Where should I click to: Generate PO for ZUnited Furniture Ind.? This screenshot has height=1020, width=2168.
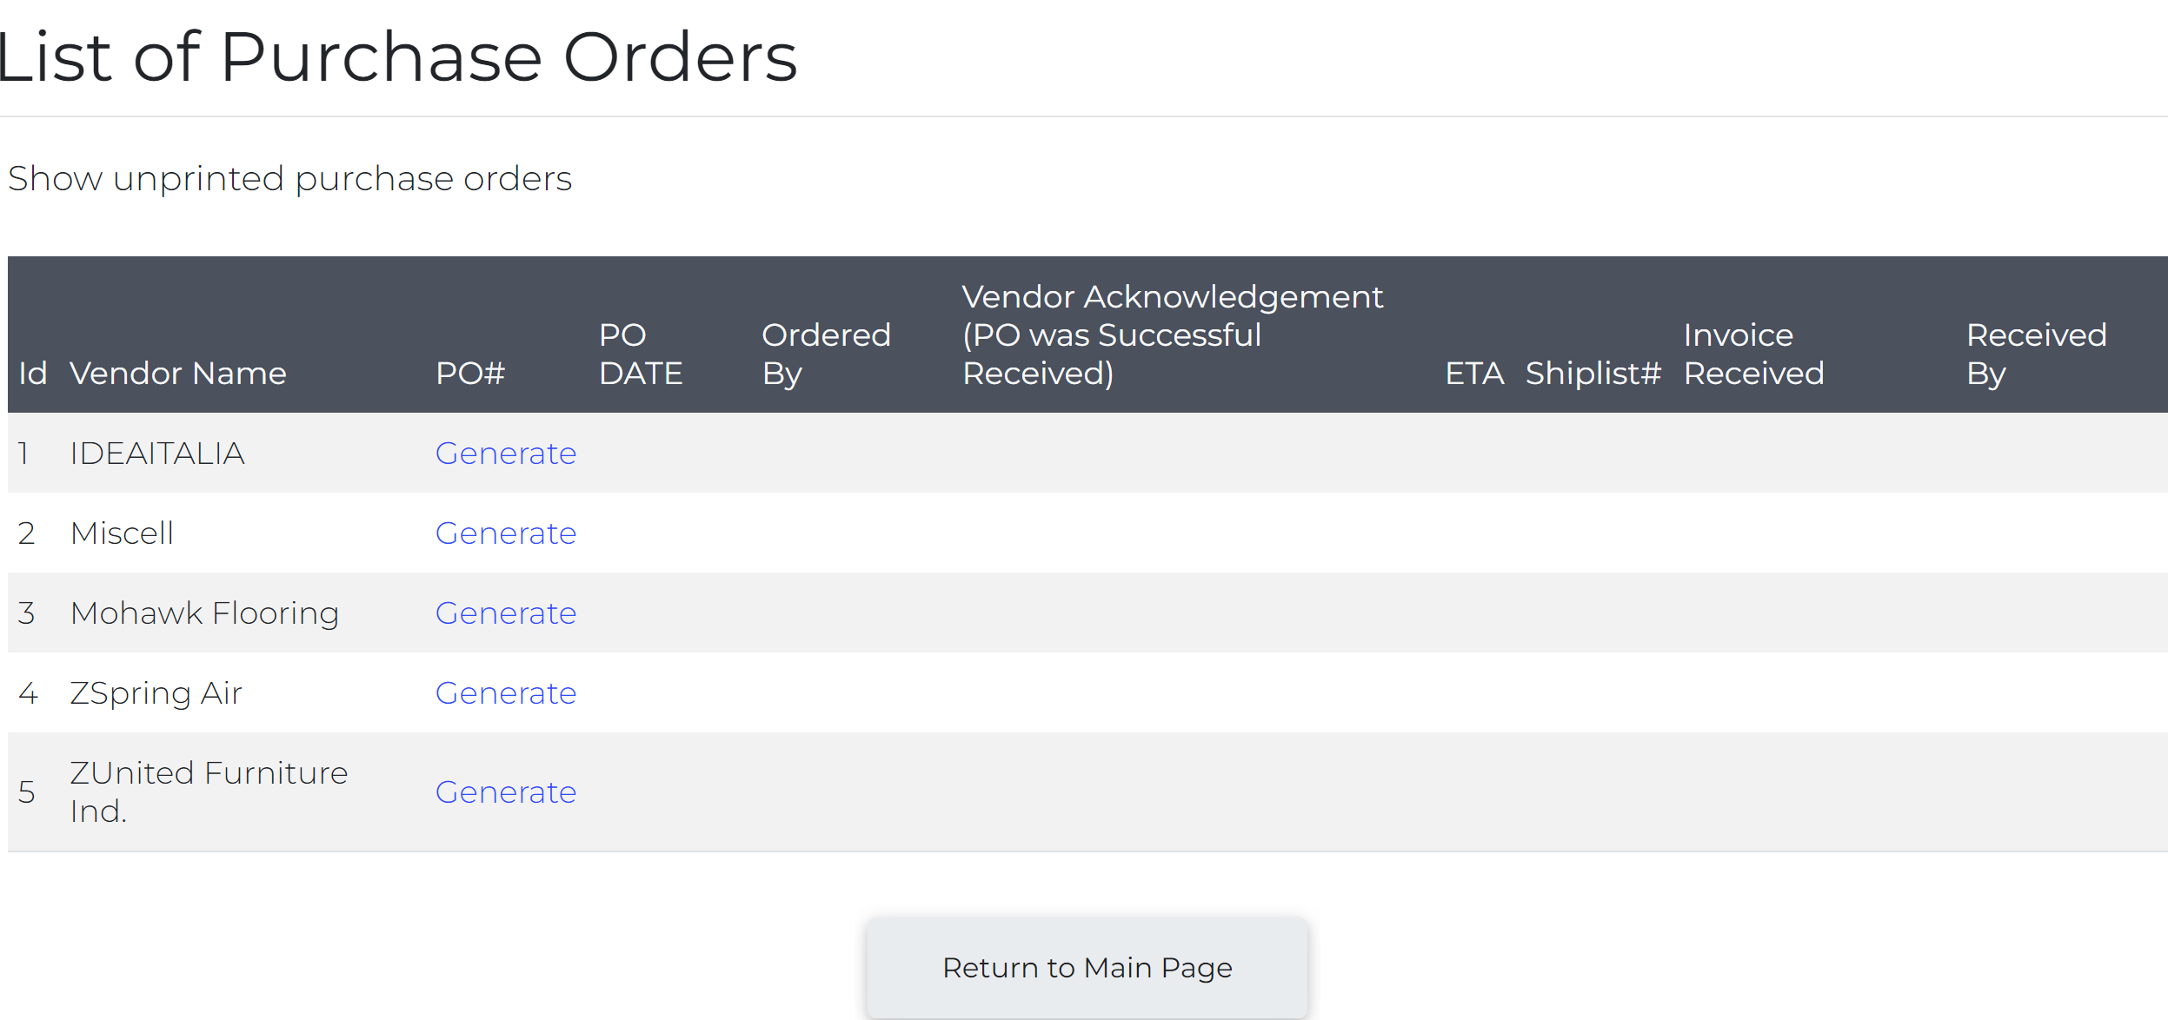pyautogui.click(x=505, y=792)
